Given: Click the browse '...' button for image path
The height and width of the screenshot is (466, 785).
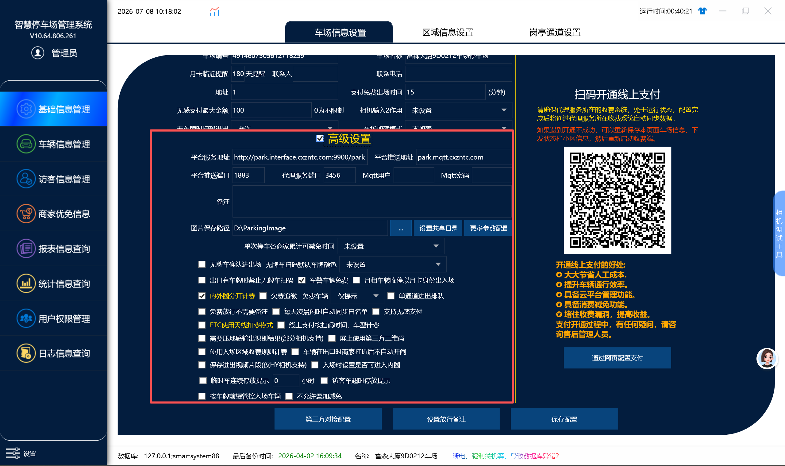Looking at the screenshot, I should pyautogui.click(x=401, y=228).
